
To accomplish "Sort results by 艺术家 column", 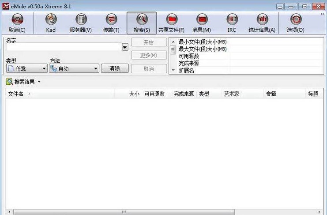I will [x=243, y=94].
